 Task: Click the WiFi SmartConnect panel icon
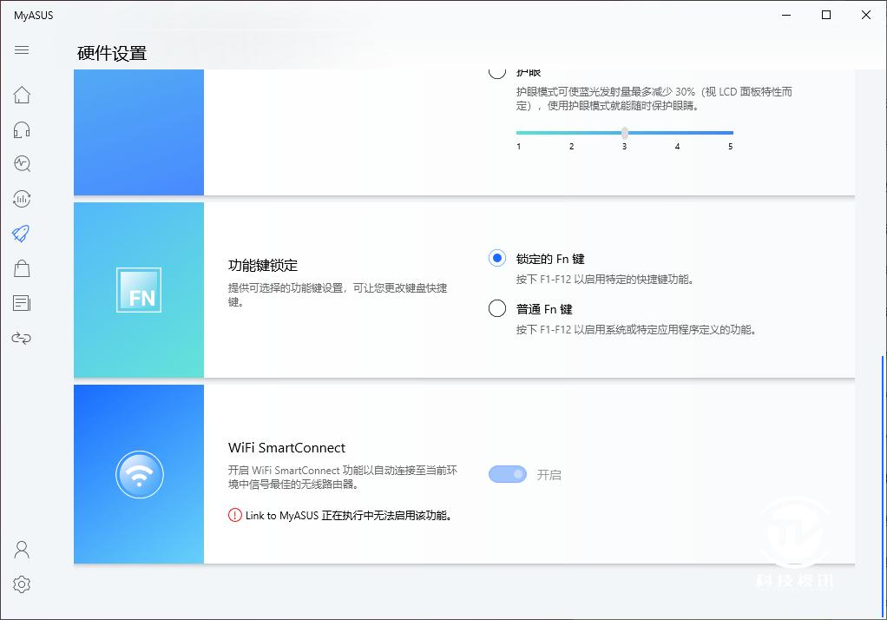139,475
